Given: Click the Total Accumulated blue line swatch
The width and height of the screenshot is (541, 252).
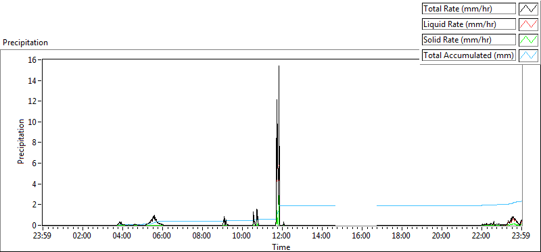Looking at the screenshot, I should 529,55.
